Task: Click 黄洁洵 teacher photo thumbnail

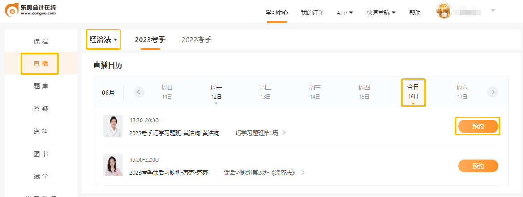Action: [x=113, y=126]
